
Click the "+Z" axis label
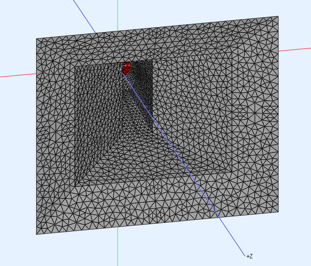tap(250, 256)
